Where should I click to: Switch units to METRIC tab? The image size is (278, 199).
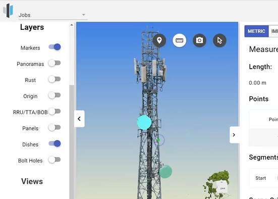pyautogui.click(x=256, y=31)
